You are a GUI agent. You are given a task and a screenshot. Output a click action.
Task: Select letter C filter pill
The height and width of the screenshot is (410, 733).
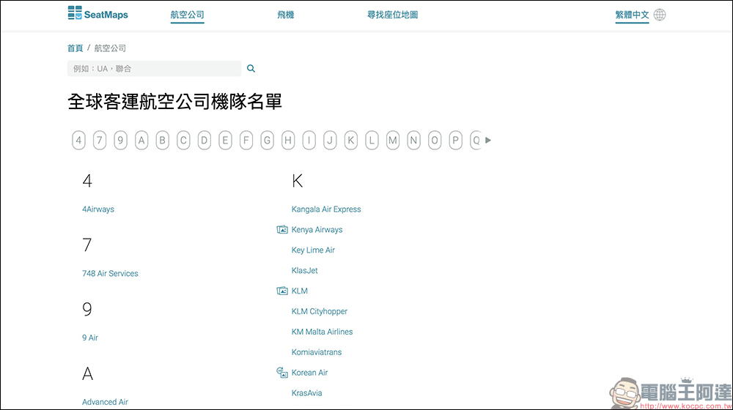point(183,140)
